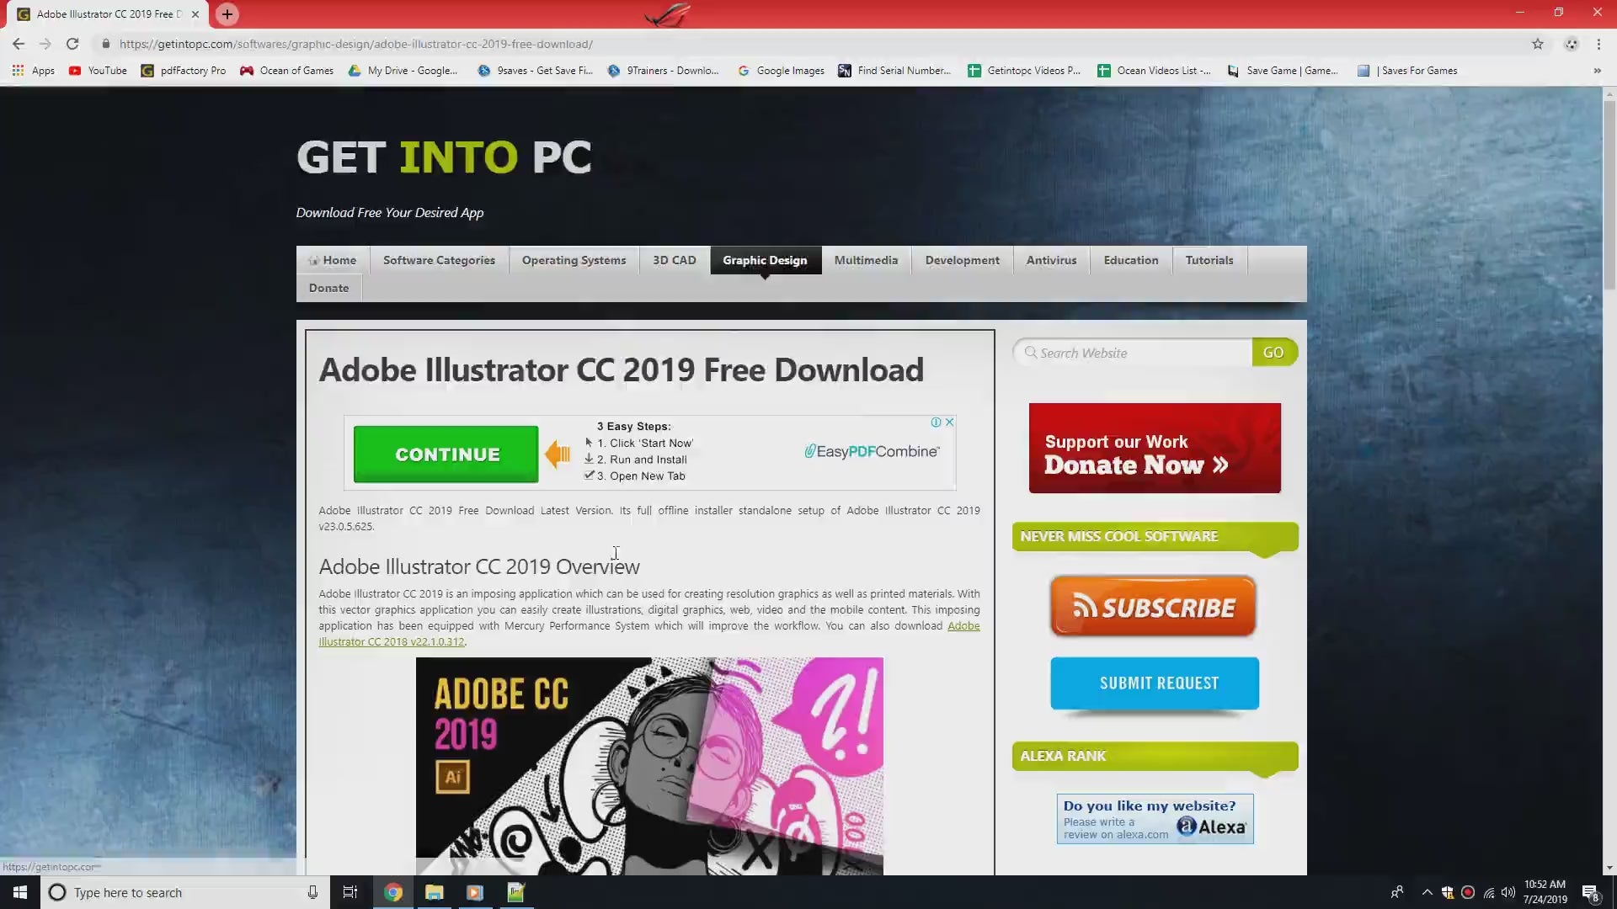Click the Adobe CC 2019 preview image
This screenshot has width=1617, height=909.
[x=649, y=766]
